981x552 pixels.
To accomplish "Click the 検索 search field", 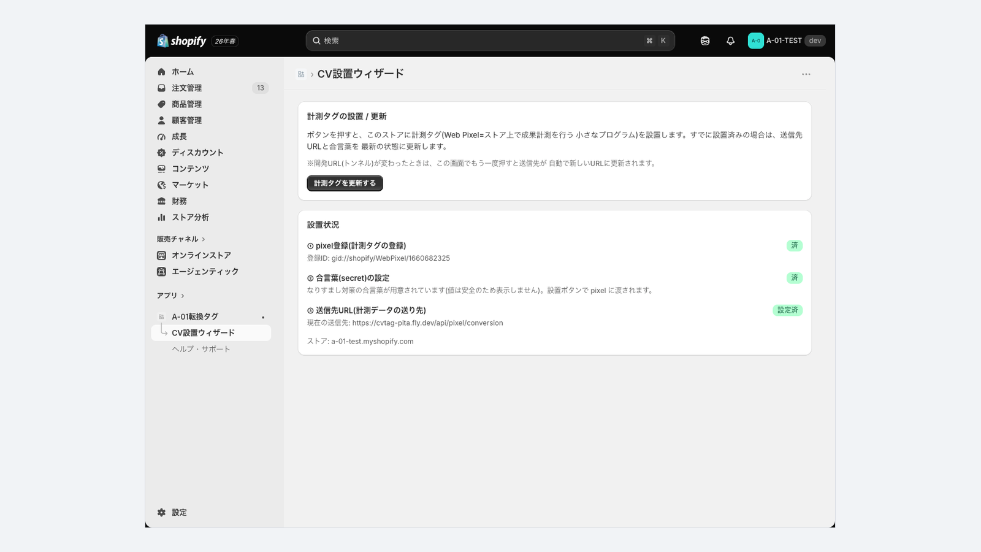I will click(x=490, y=40).
